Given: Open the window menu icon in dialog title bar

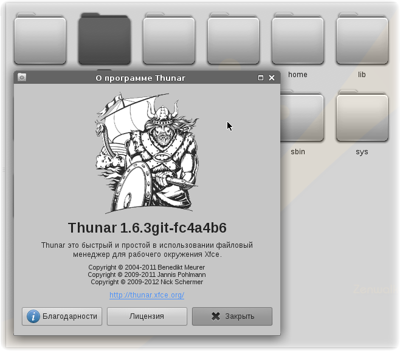Looking at the screenshot, I should click(x=22, y=77).
